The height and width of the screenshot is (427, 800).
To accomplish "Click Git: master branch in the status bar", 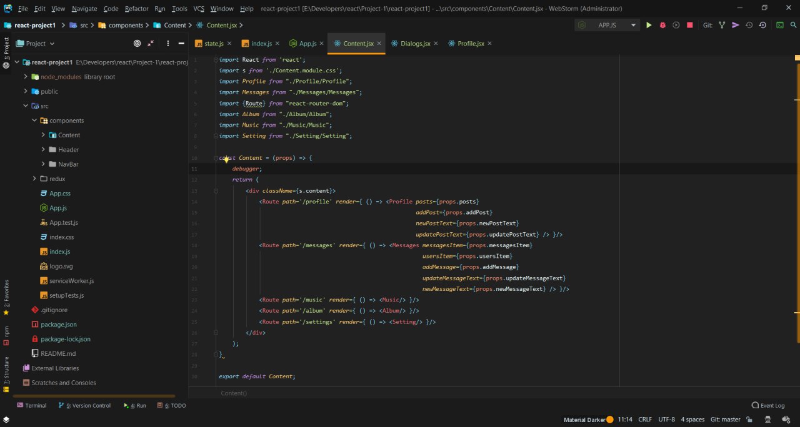I will coord(725,420).
